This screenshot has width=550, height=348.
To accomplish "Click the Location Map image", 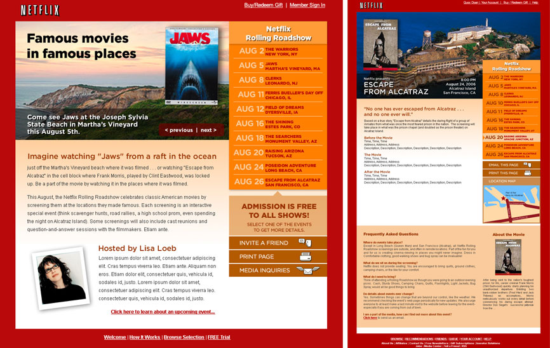I will (510, 201).
